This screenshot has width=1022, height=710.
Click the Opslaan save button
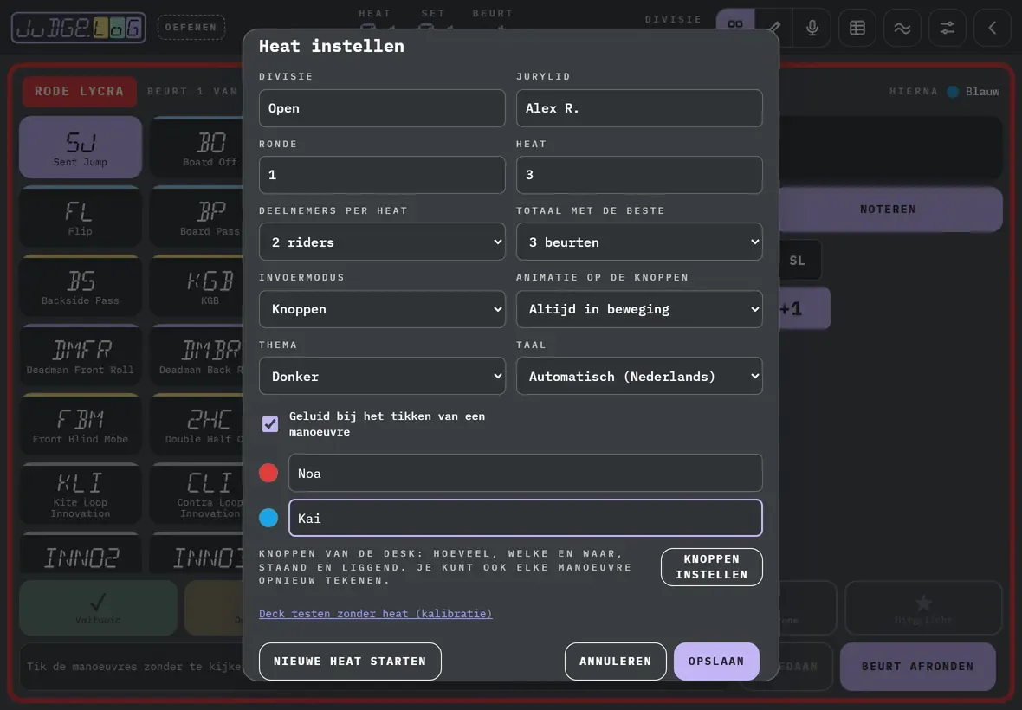(x=716, y=662)
